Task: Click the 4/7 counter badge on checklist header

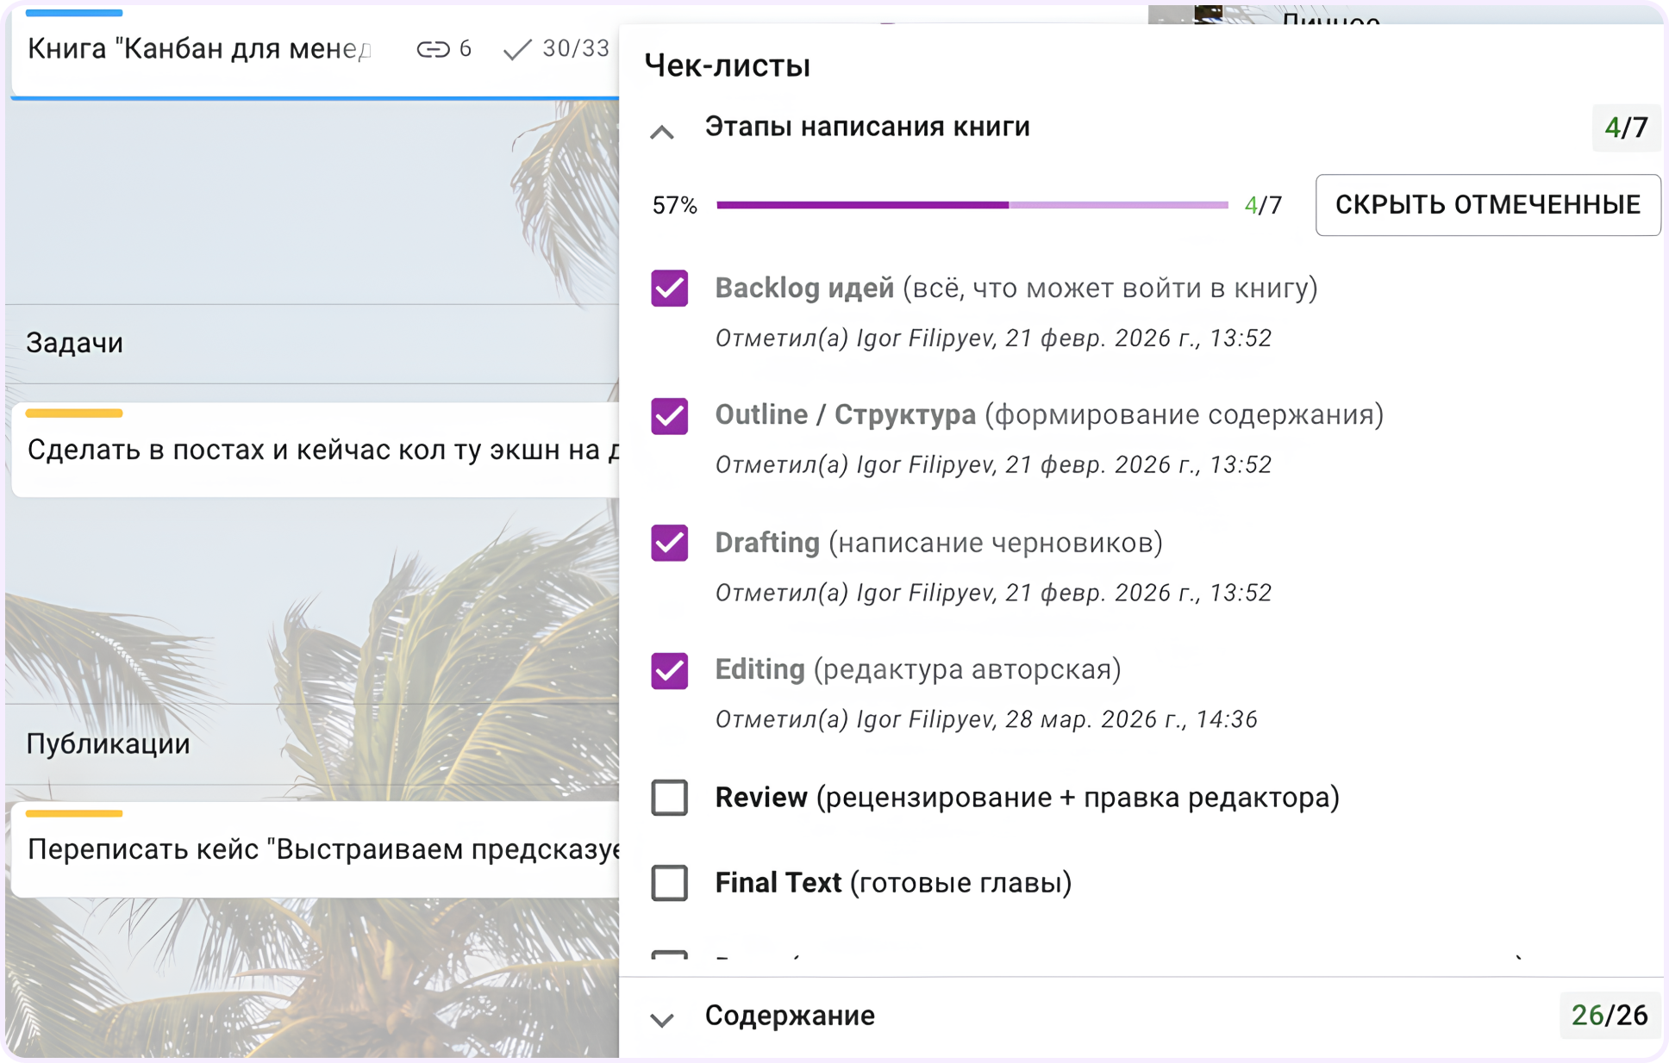Action: pyautogui.click(x=1625, y=128)
